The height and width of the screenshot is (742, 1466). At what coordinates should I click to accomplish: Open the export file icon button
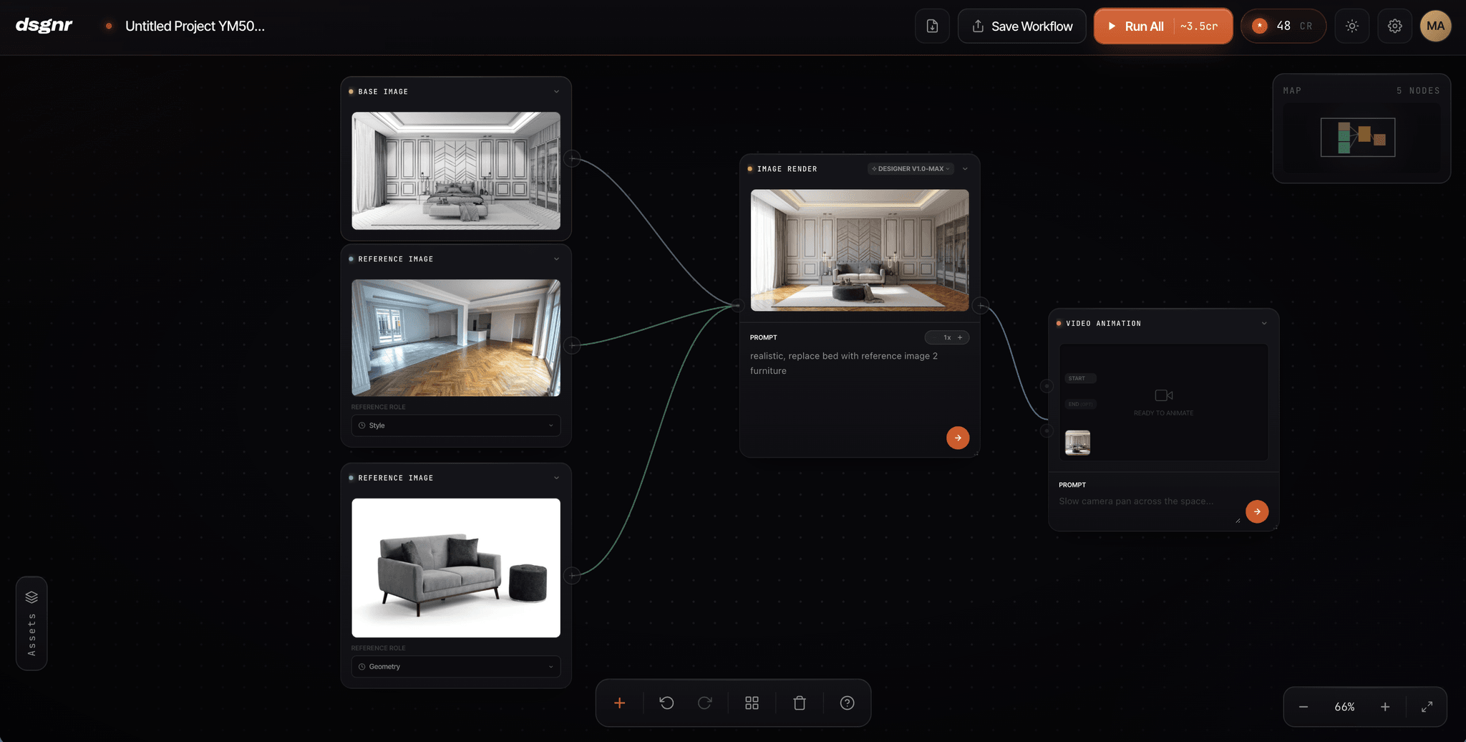click(932, 26)
